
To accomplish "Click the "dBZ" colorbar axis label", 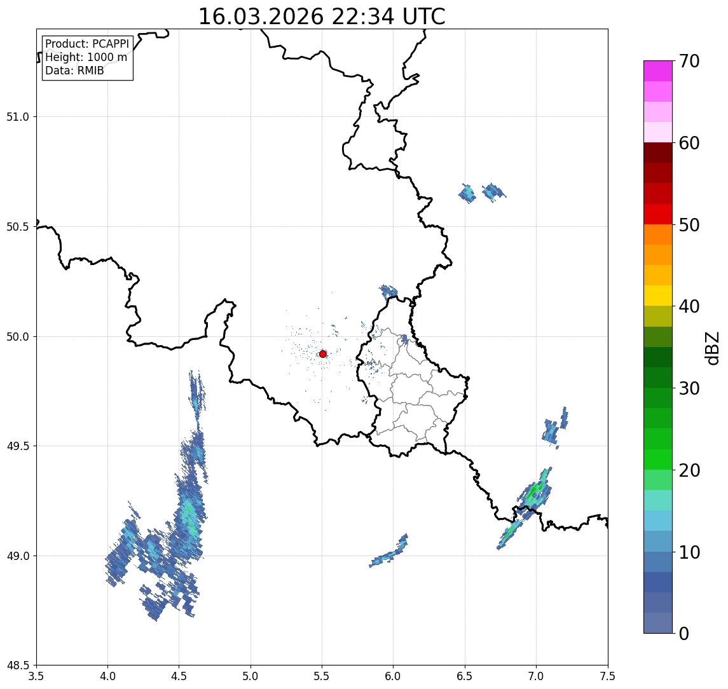I will [712, 348].
